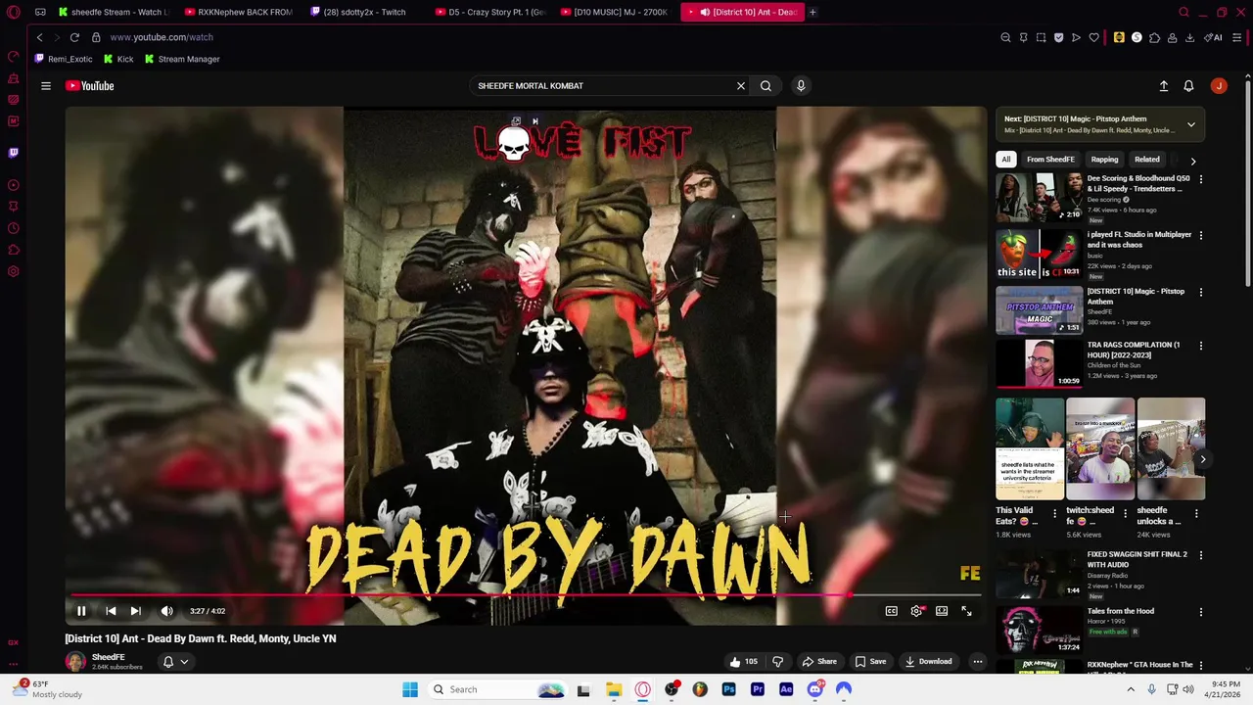The height and width of the screenshot is (705, 1253).
Task: Open options for Magic Pitstop Anthem video
Action: [1201, 292]
